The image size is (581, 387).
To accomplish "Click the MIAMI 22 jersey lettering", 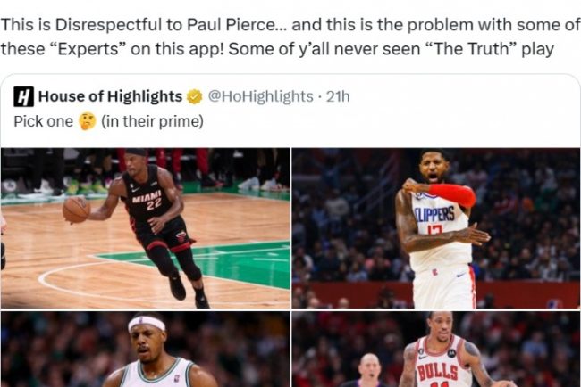I will tap(149, 200).
